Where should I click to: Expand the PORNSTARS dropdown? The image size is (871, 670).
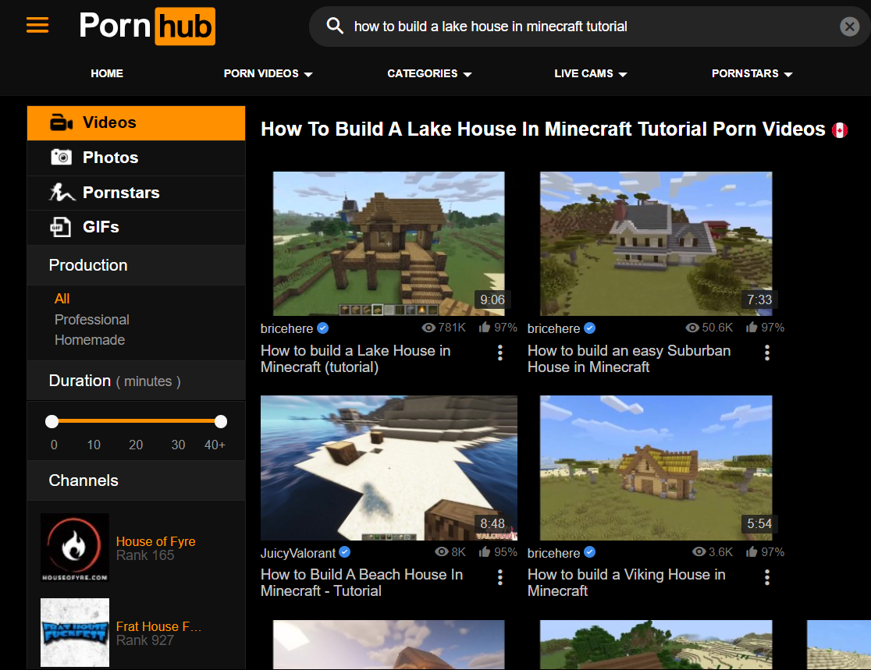pyautogui.click(x=752, y=73)
